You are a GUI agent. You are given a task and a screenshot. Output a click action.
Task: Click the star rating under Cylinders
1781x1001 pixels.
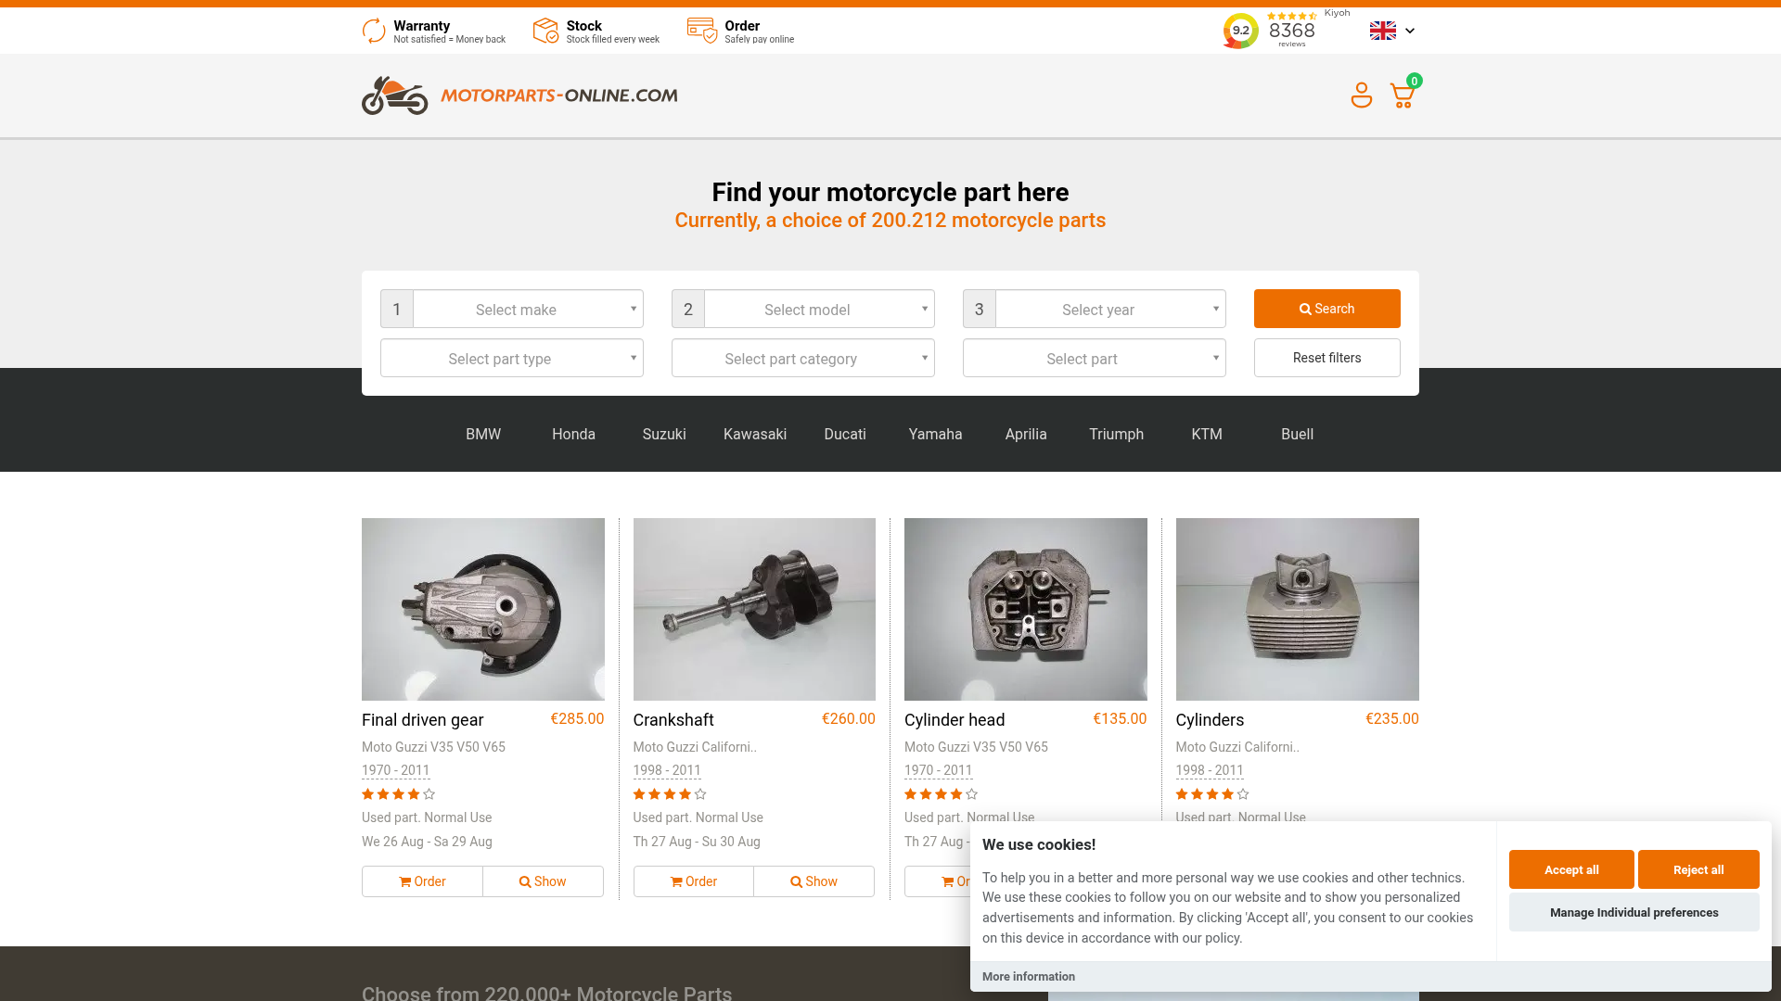pyautogui.click(x=1212, y=794)
